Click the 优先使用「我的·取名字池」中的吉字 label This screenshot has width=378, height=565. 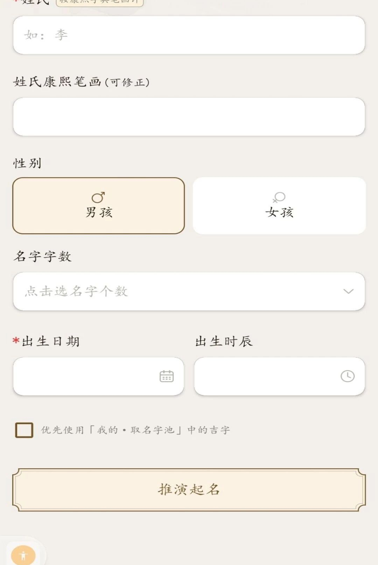[x=135, y=430]
